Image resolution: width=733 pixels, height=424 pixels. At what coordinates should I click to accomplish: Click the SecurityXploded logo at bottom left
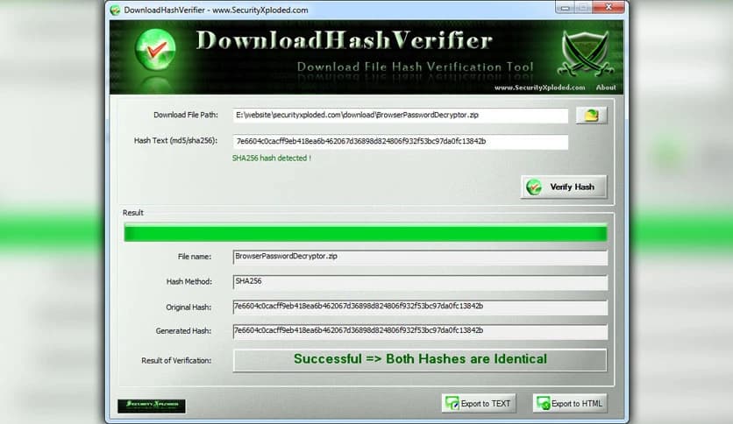tap(152, 406)
